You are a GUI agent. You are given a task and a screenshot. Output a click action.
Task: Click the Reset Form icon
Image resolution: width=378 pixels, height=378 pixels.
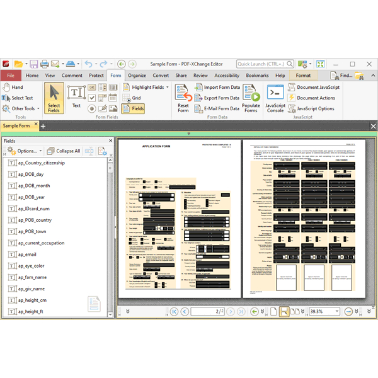[183, 99]
